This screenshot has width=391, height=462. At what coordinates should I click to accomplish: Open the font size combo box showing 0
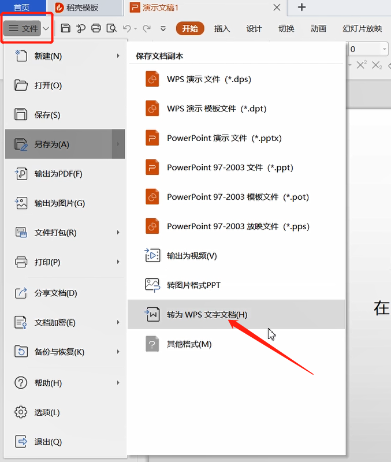pos(368,49)
